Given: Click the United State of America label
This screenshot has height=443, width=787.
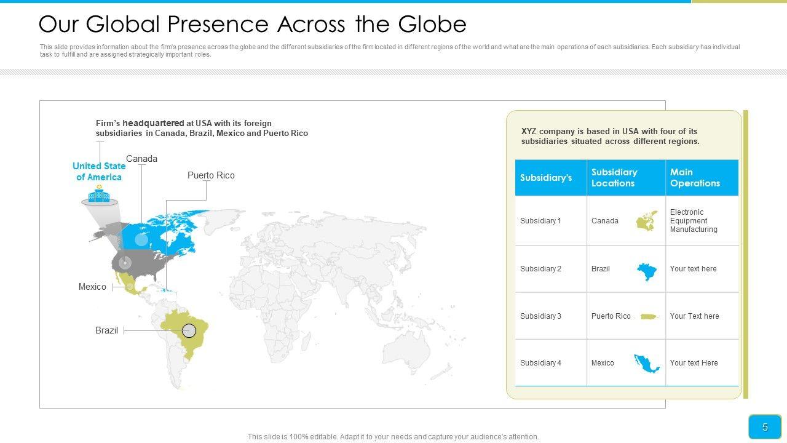Looking at the screenshot, I should pyautogui.click(x=99, y=172).
